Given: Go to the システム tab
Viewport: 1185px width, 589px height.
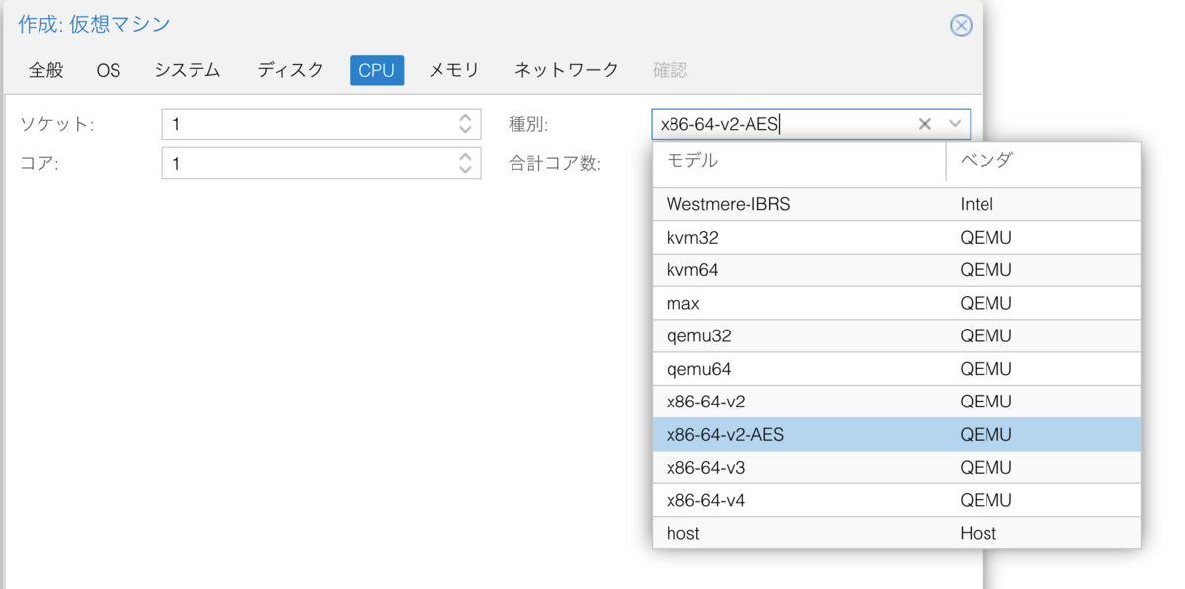Looking at the screenshot, I should tap(188, 70).
